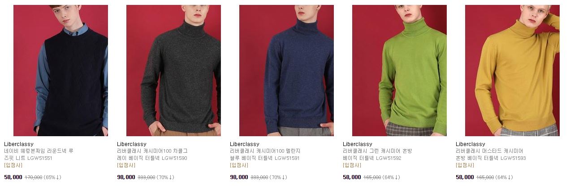
Task: Open product title ending LGW51590
Action: [152, 155]
